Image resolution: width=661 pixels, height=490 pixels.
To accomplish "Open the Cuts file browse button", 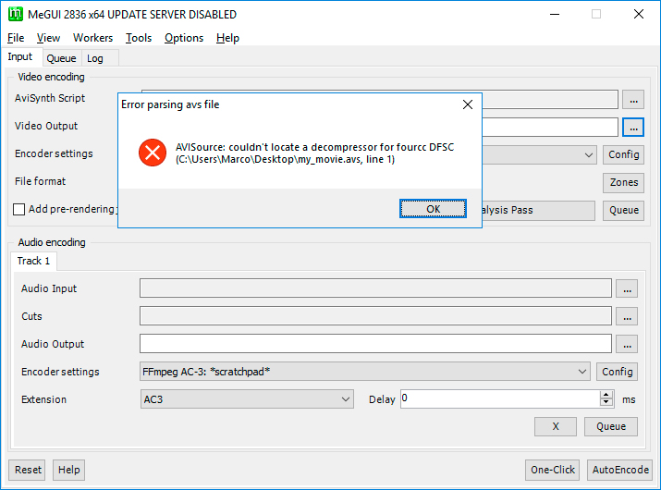I will pyautogui.click(x=626, y=316).
